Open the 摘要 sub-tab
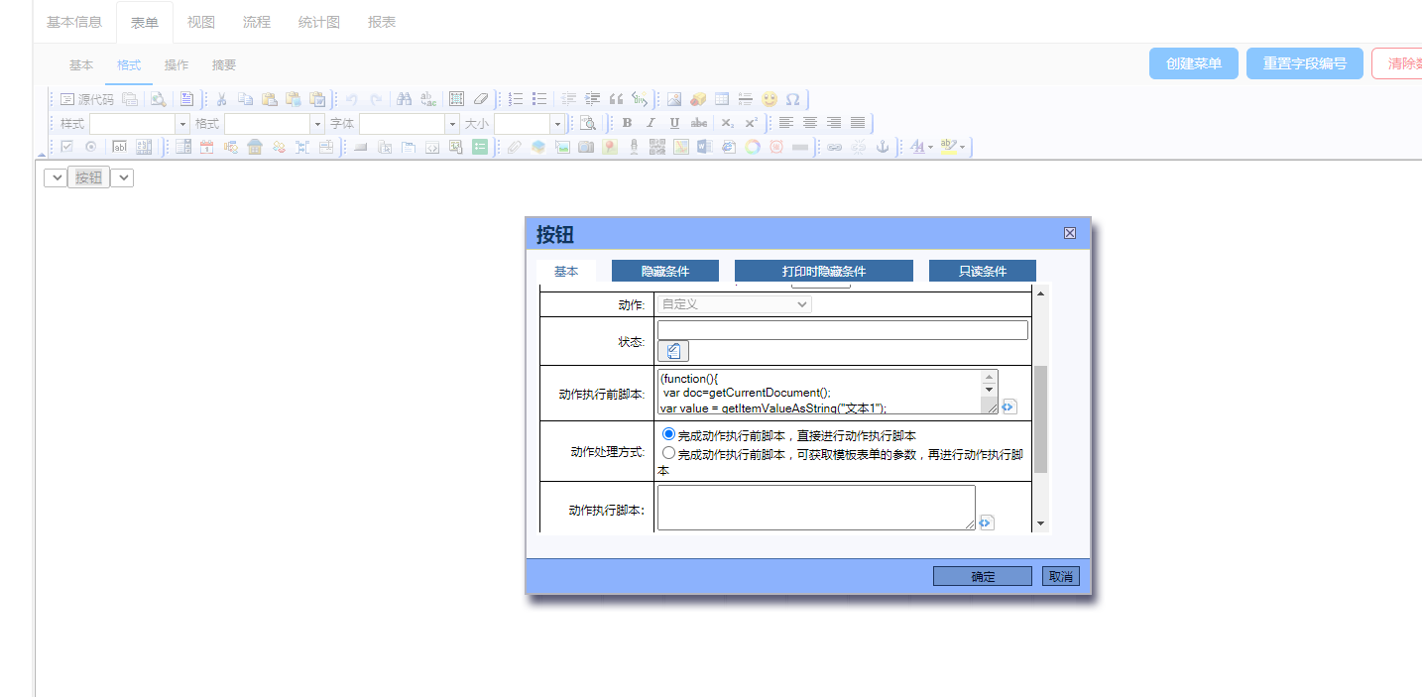1422x697 pixels. (224, 65)
